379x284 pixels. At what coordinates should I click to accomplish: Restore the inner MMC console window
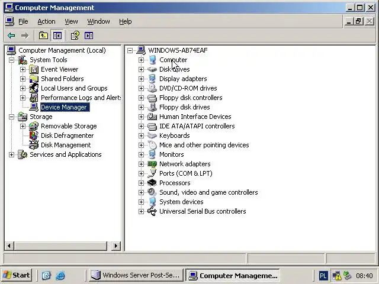tap(358, 21)
